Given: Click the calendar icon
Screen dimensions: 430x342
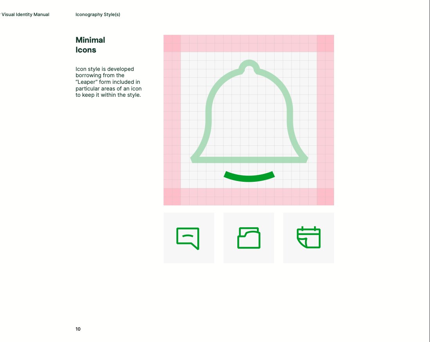Looking at the screenshot, I should coord(309,237).
